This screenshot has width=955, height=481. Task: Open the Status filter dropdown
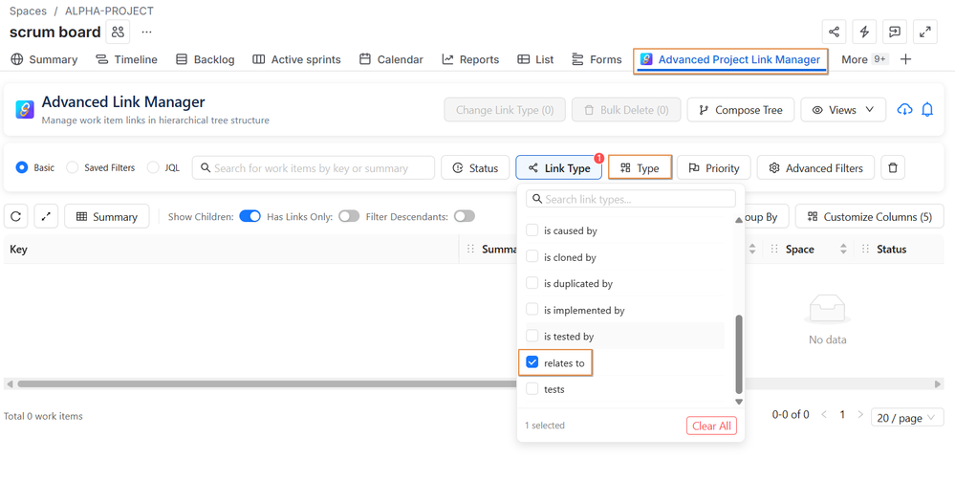(x=475, y=167)
